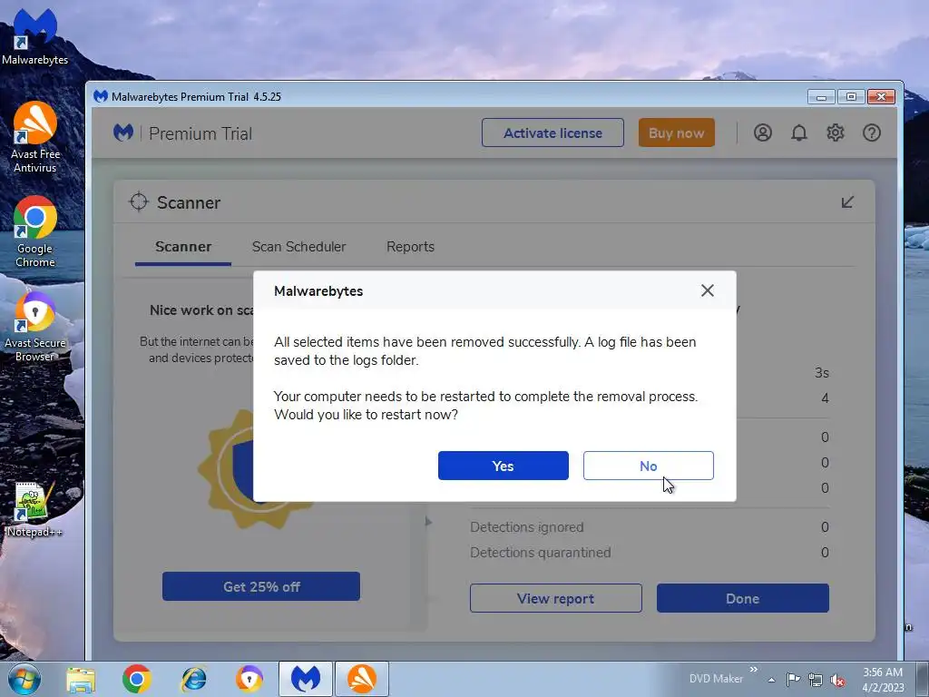Click the DVD Maker taskbar toolbar label
The height and width of the screenshot is (697, 929).
[x=716, y=679]
